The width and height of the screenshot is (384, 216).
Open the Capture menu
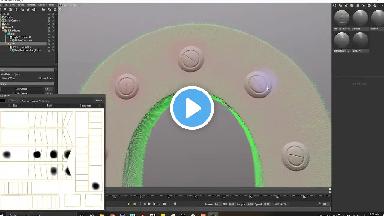[42, 5]
